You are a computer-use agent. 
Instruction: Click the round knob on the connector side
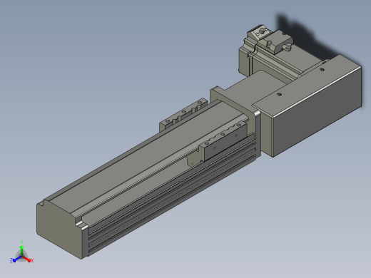[x=288, y=48]
